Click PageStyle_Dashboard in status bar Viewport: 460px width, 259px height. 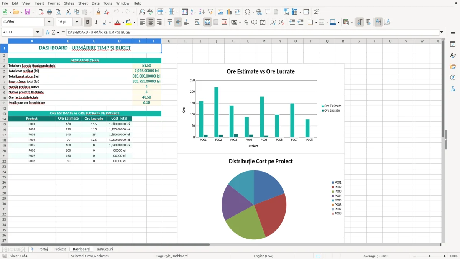[x=172, y=256]
